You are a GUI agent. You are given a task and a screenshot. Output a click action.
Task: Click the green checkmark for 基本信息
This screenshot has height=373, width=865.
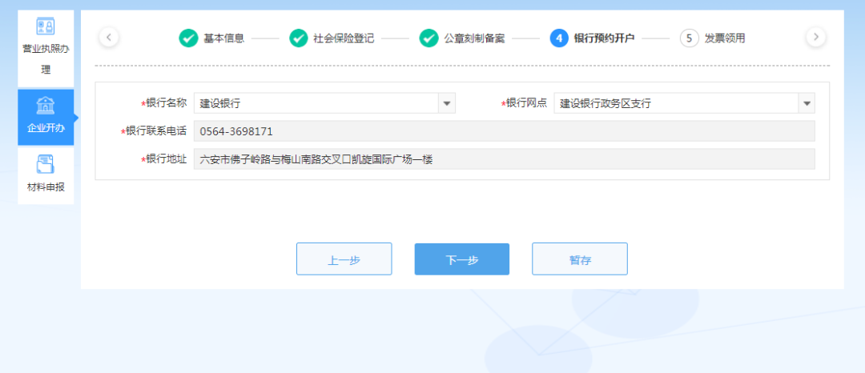click(188, 38)
